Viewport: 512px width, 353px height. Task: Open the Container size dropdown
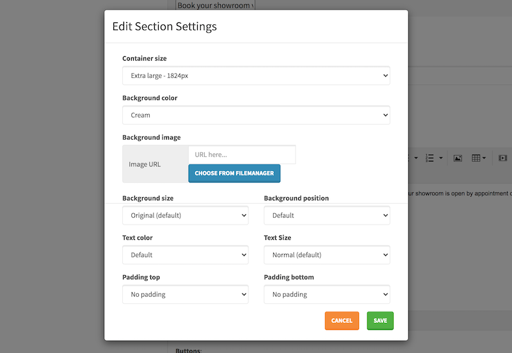(256, 75)
